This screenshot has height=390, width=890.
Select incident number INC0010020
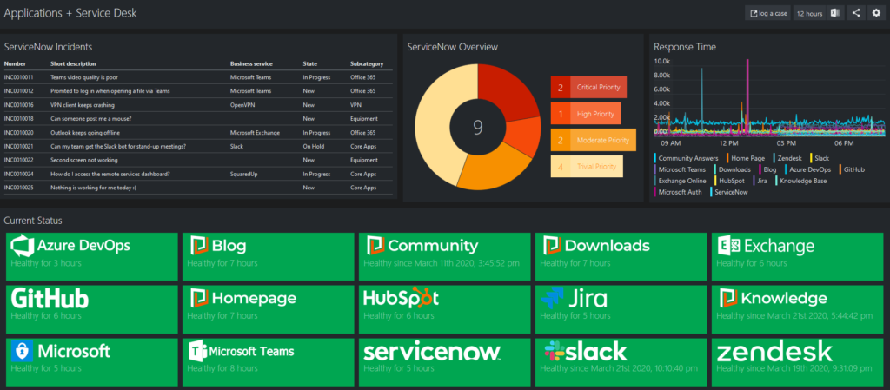tap(19, 133)
